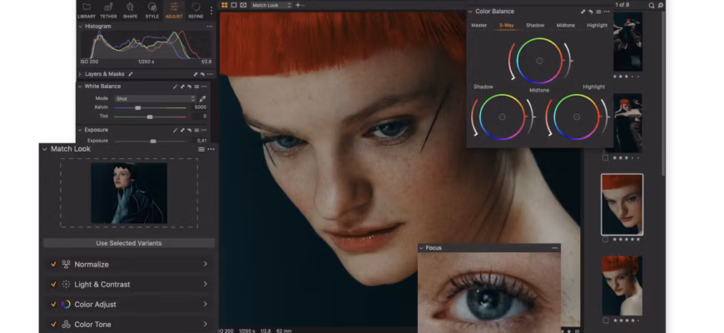Open the Library tool tab

[87, 10]
